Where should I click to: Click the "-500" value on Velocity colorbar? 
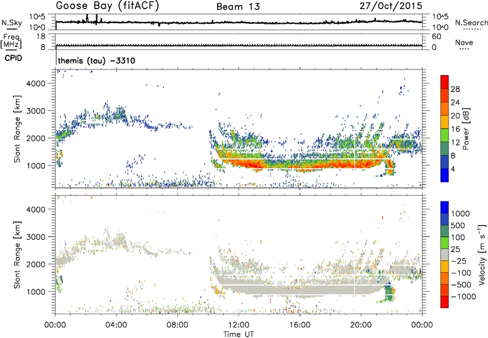tap(461, 285)
